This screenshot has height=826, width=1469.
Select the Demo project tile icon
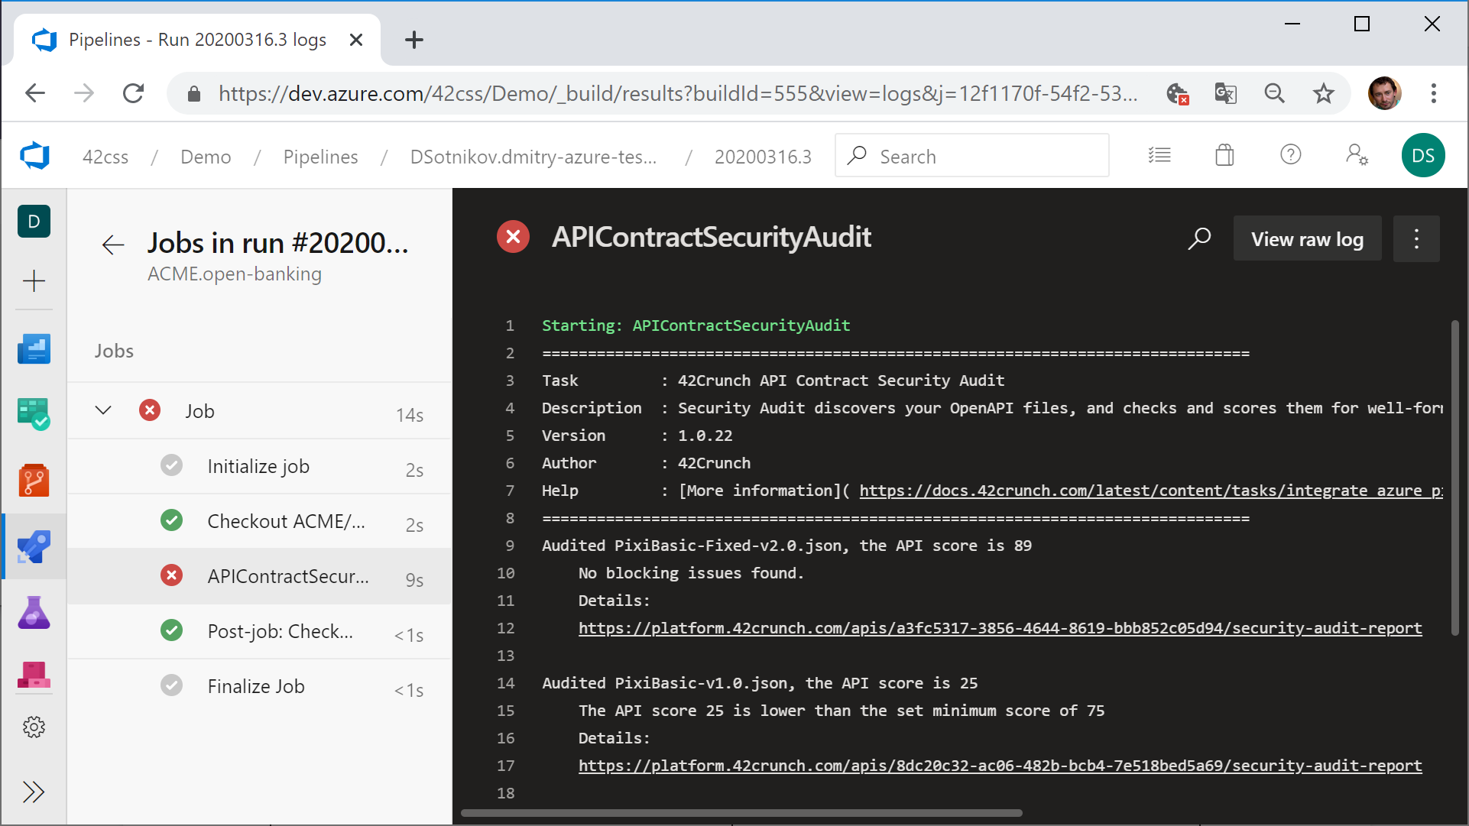point(34,222)
